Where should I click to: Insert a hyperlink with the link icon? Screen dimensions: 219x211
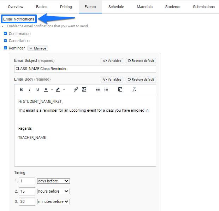click(76, 89)
